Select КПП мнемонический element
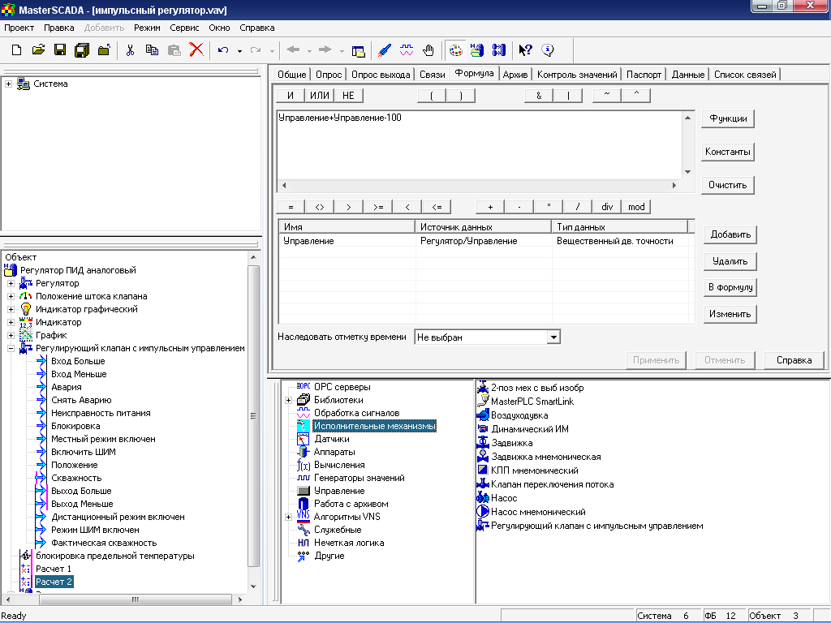This screenshot has height=623, width=831. pos(534,470)
